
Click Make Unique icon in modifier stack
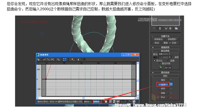166,28
